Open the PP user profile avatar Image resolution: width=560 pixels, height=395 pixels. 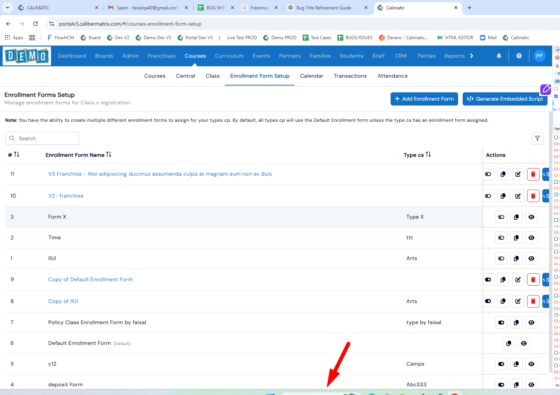539,56
